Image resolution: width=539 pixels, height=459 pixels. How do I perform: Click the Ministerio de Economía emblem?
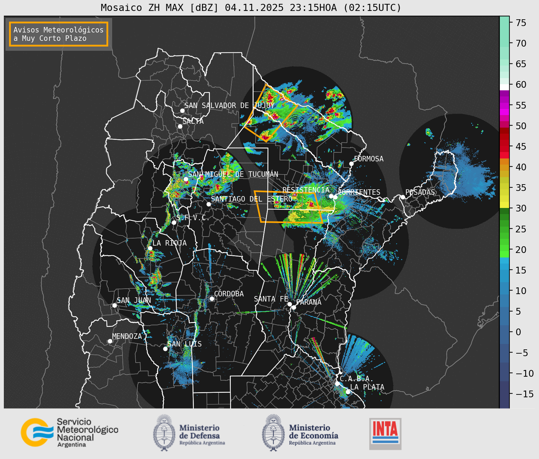click(274, 433)
